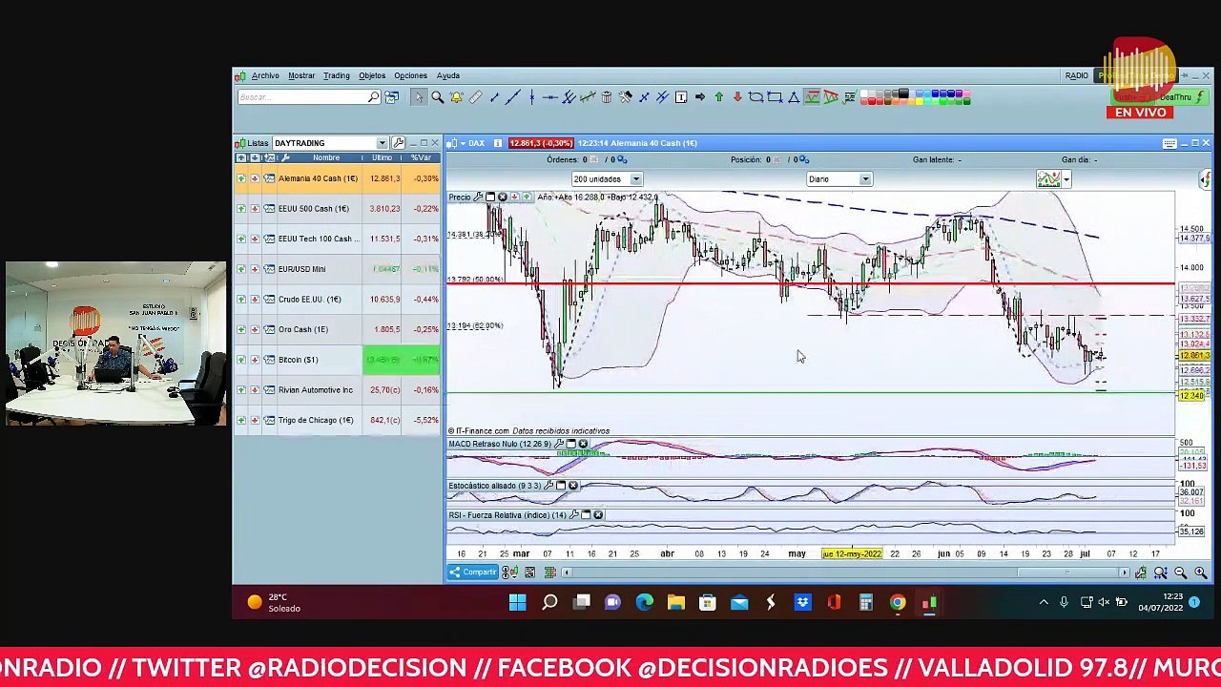Screen dimensions: 1221x687
Task: Create an alert with the bell icon
Action: (456, 97)
